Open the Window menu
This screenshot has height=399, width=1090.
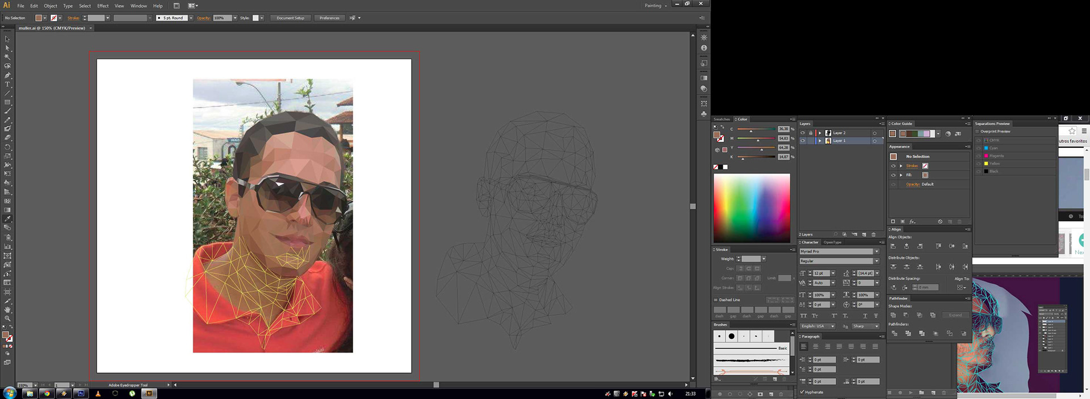pos(139,6)
